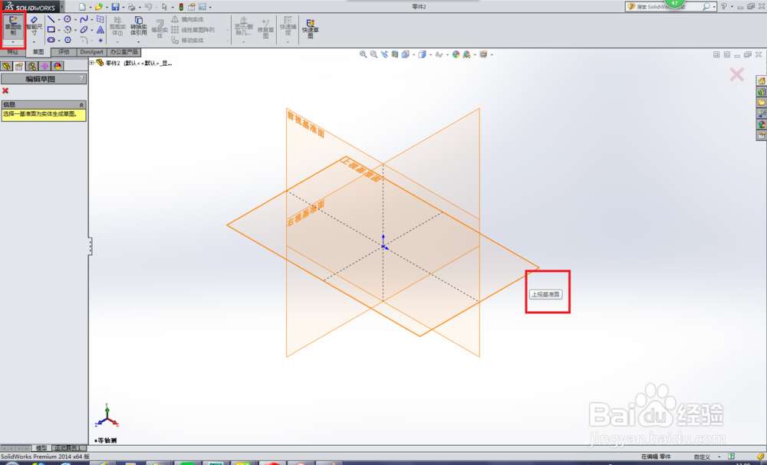Open dropdown under 智能尺寸 button
767x465 pixels.
(x=35, y=42)
